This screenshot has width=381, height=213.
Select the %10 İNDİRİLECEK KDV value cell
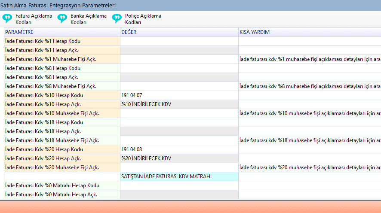[179, 104]
